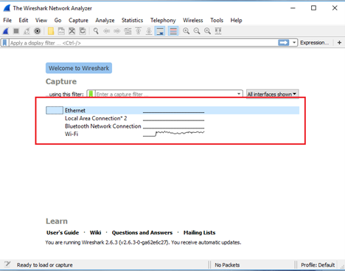345x271 pixels.
Task: Open display filter history dropdown arrow
Action: pyautogui.click(x=294, y=43)
